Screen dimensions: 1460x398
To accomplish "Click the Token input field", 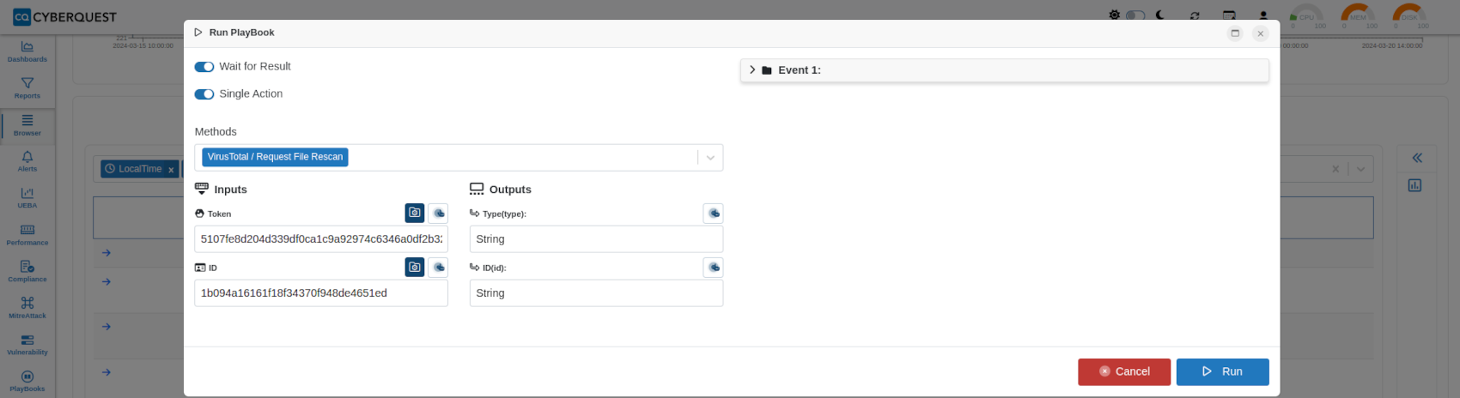I will click(321, 239).
